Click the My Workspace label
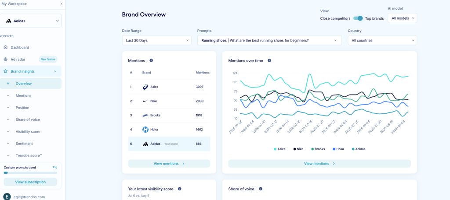Viewport: 450px width, 200px height. click(14, 4)
